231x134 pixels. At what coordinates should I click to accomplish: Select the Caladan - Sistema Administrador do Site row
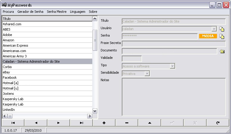pos(47,62)
